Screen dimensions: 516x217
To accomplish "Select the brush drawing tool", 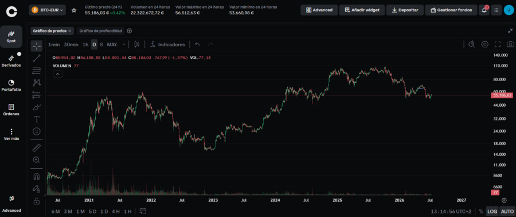I will click(37, 107).
